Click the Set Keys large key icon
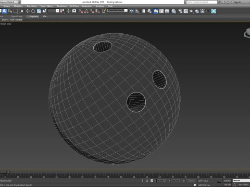Viewport: 250px width, 187px height. [219, 182]
